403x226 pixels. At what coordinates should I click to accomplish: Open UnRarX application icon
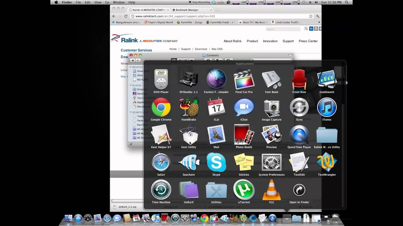tap(189, 190)
